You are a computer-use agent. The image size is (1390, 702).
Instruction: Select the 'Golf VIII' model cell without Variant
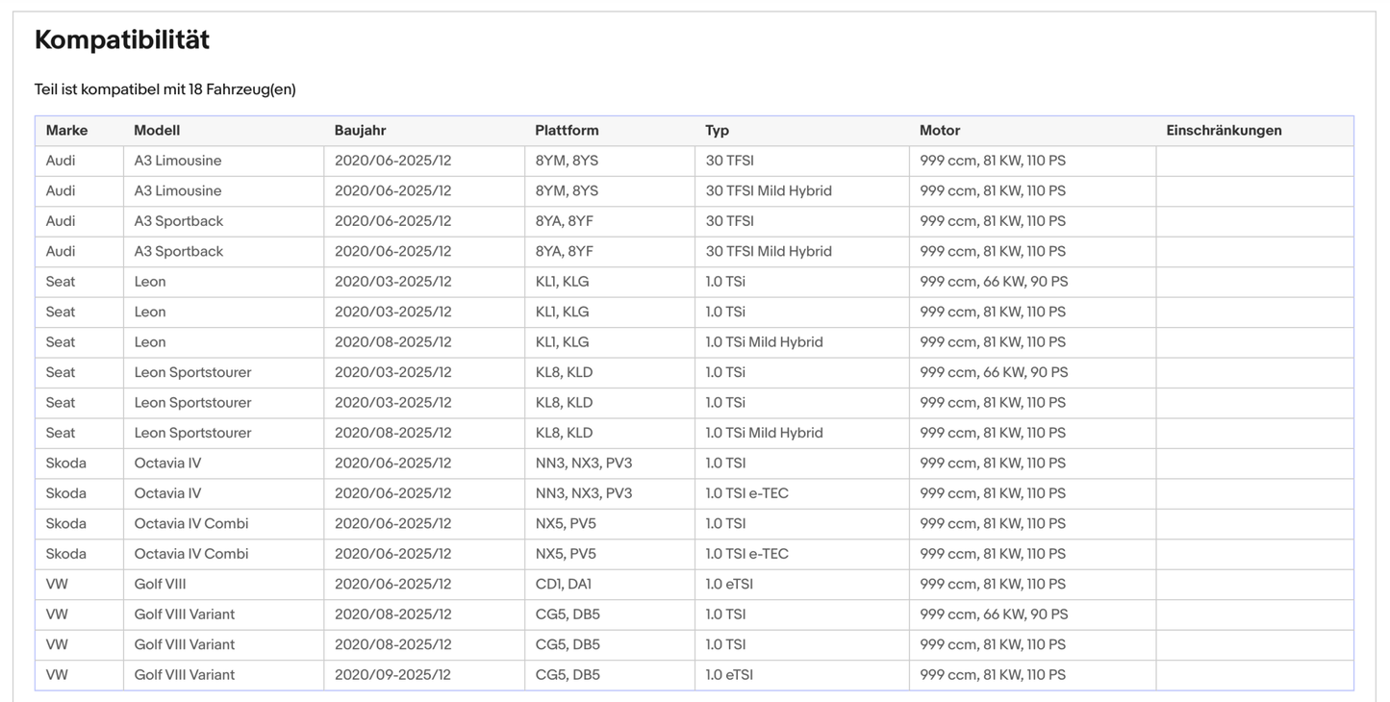tap(160, 584)
